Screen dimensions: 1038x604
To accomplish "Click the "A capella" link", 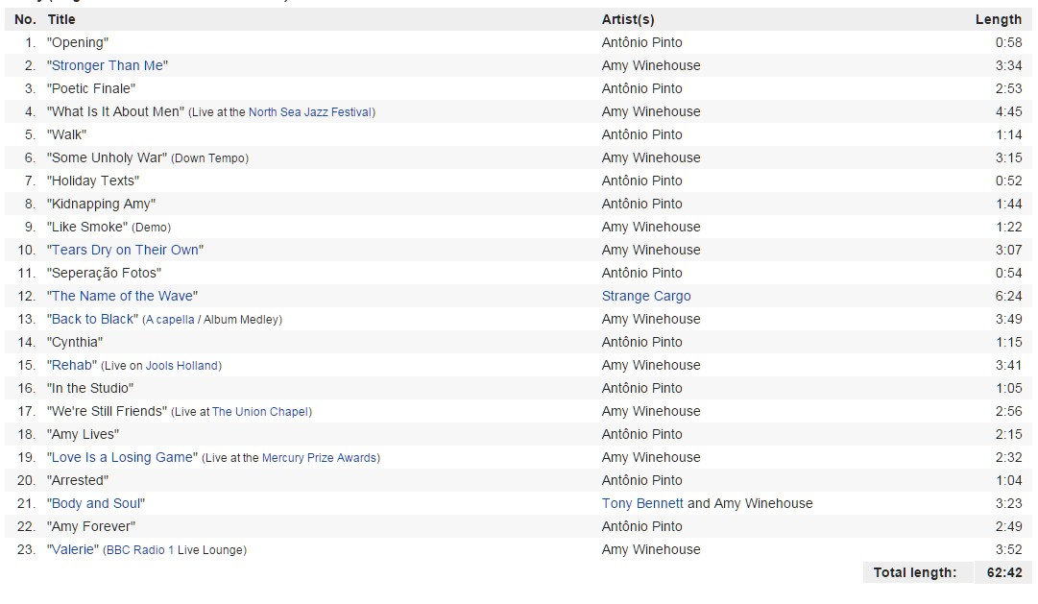I will click(170, 320).
